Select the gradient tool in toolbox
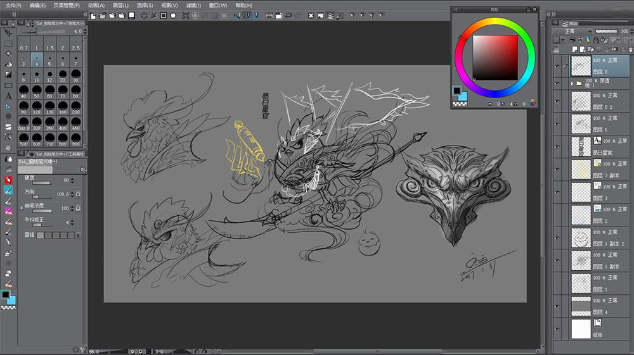This screenshot has width=634, height=355. click(8, 75)
